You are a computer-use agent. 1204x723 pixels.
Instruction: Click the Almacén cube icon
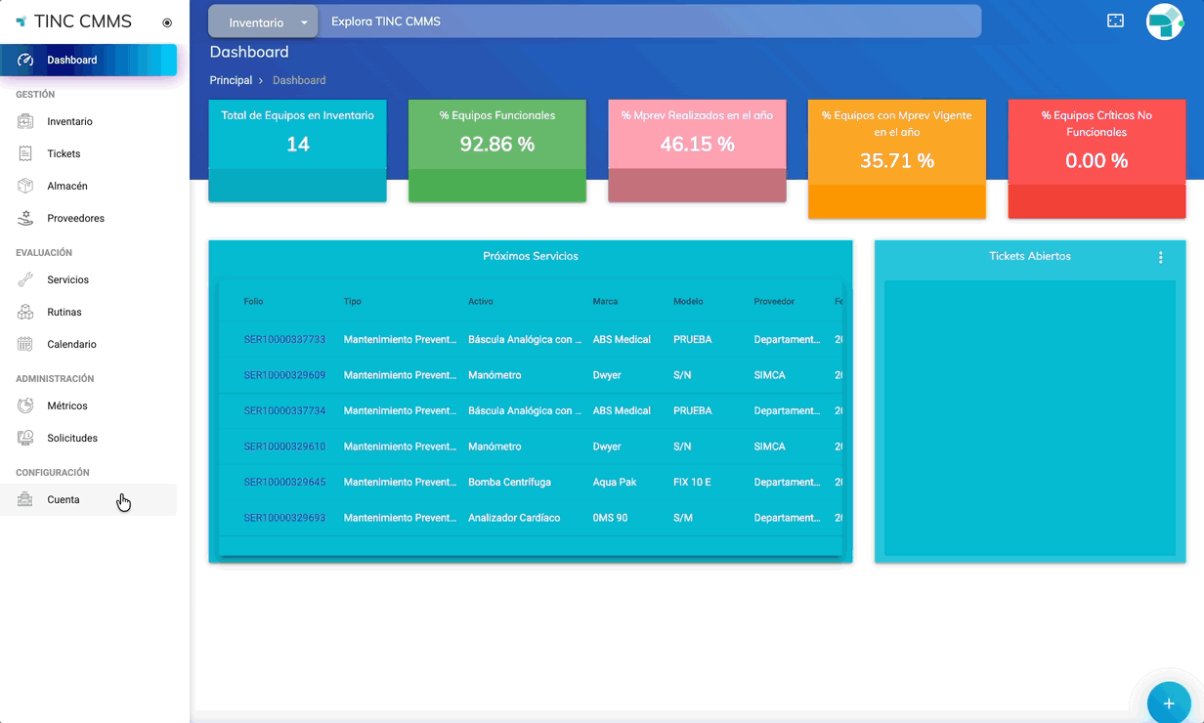click(26, 187)
